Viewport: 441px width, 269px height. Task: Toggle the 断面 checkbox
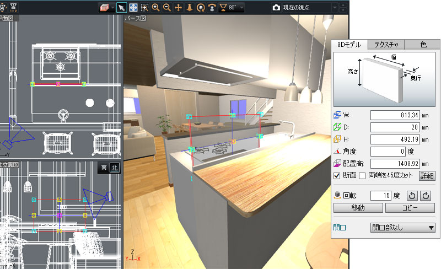tap(337, 176)
